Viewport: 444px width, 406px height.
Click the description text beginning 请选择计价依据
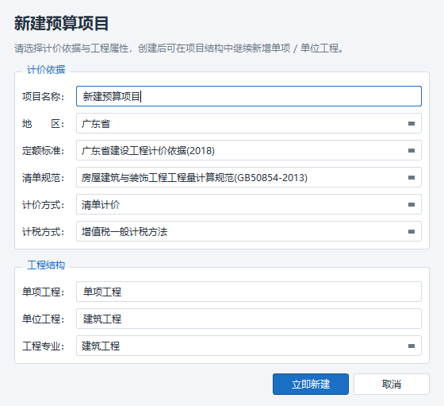tap(179, 48)
